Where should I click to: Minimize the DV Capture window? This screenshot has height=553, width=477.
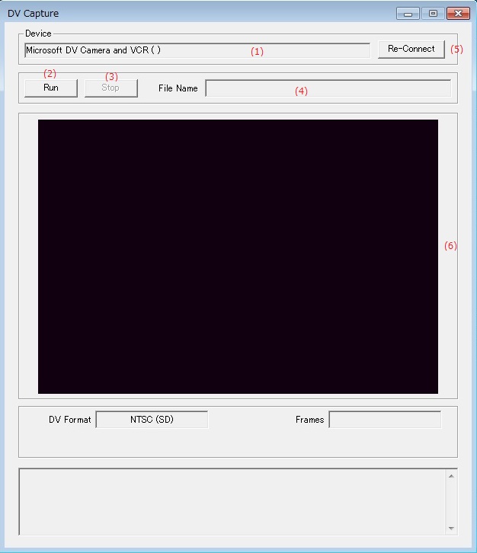(408, 14)
